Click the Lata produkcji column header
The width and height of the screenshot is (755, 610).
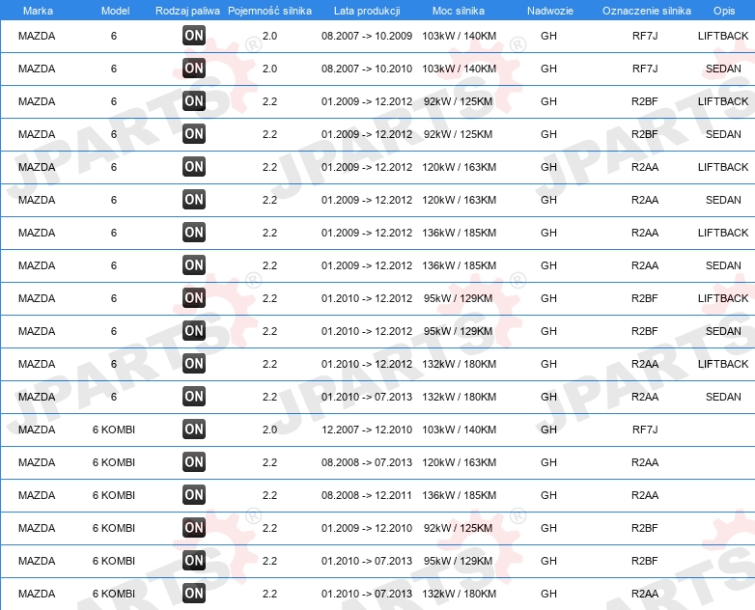[x=367, y=11]
